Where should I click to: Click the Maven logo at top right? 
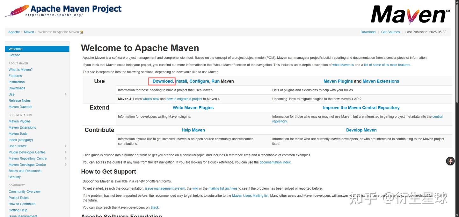[x=410, y=14]
